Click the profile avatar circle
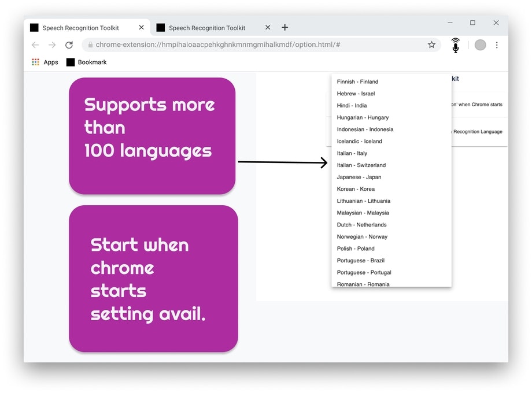The image size is (532, 393). coord(480,45)
